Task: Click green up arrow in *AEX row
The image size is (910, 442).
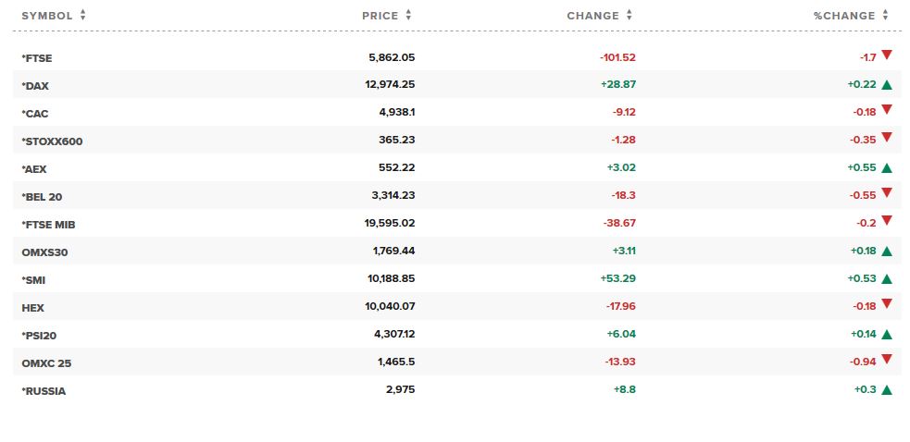Action: point(886,168)
